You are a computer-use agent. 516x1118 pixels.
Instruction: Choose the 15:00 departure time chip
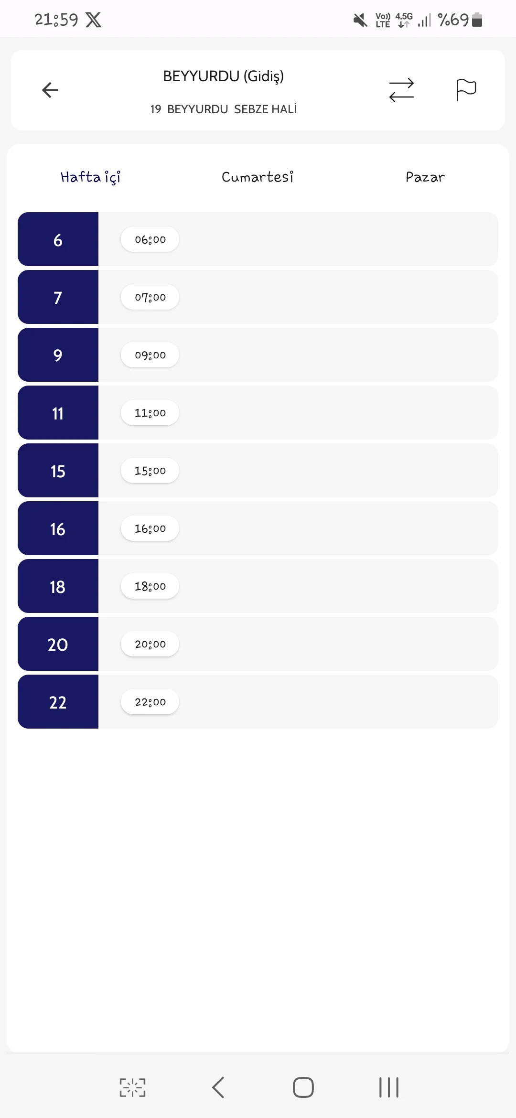click(150, 471)
